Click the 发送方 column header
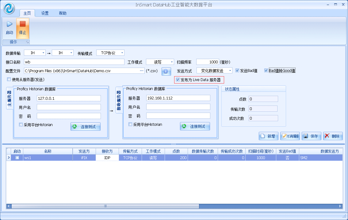The width and height of the screenshot is (348, 220). click(84, 151)
